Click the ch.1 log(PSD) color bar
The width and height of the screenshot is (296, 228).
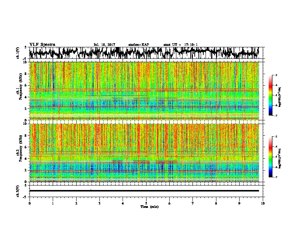[270, 95]
